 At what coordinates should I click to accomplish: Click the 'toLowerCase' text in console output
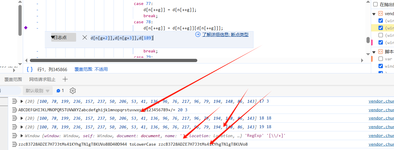pyautogui.click(x=143, y=144)
